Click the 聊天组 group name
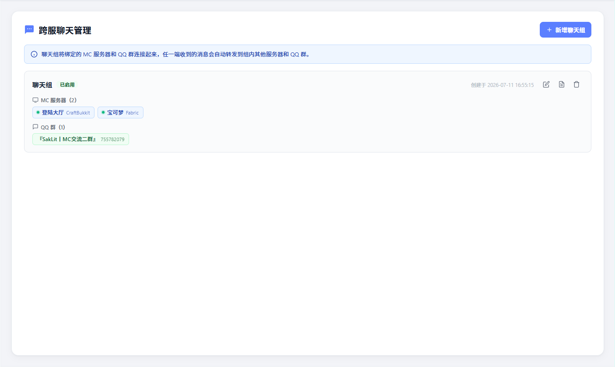The image size is (615, 367). pyautogui.click(x=42, y=85)
